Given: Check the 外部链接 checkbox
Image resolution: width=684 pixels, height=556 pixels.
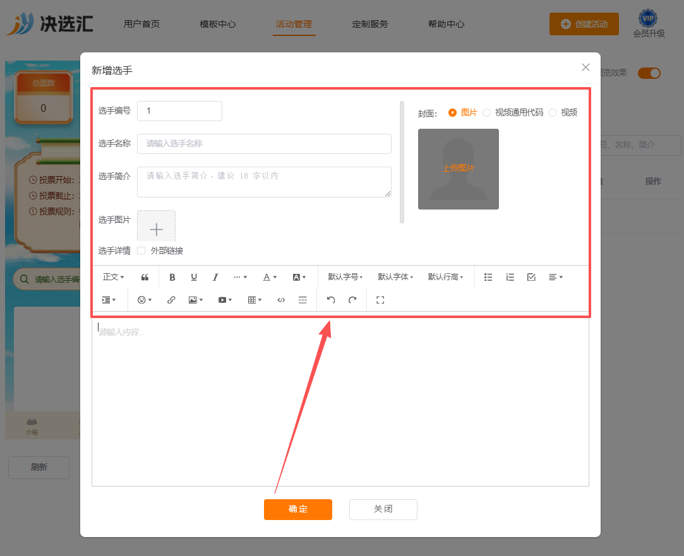Looking at the screenshot, I should [x=141, y=251].
